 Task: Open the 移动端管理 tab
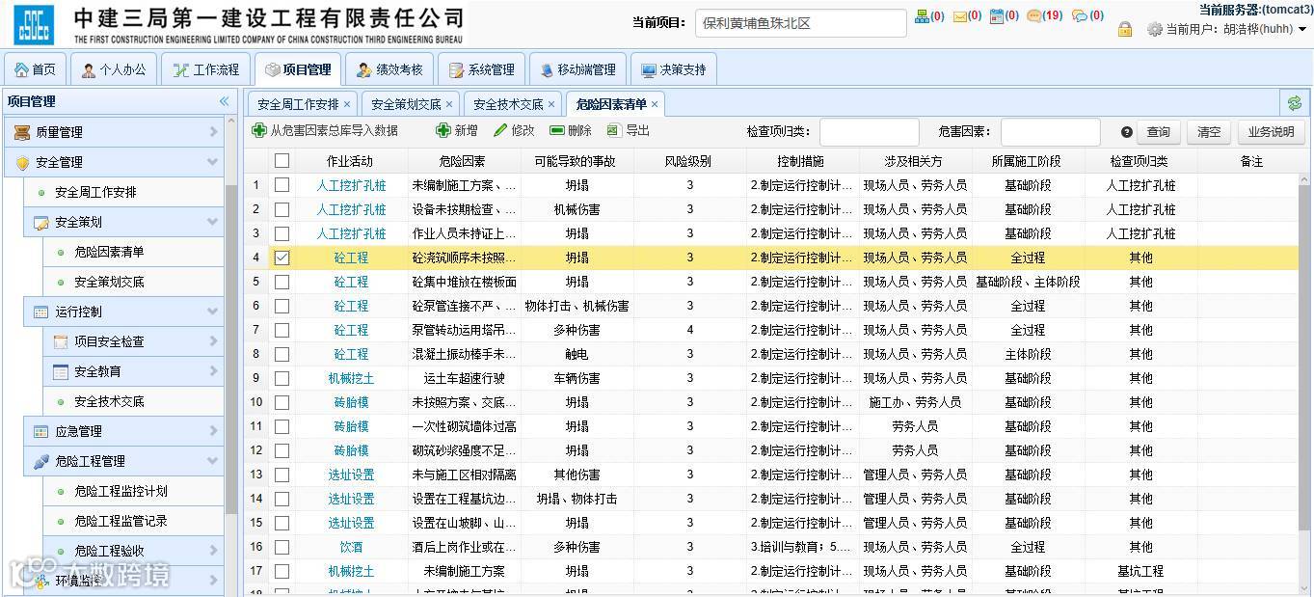click(577, 69)
